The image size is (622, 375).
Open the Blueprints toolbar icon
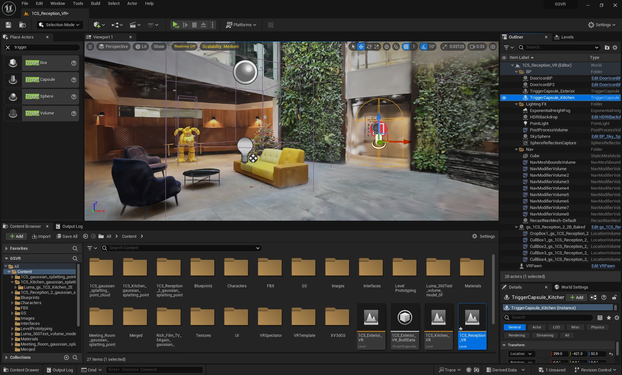(117, 25)
